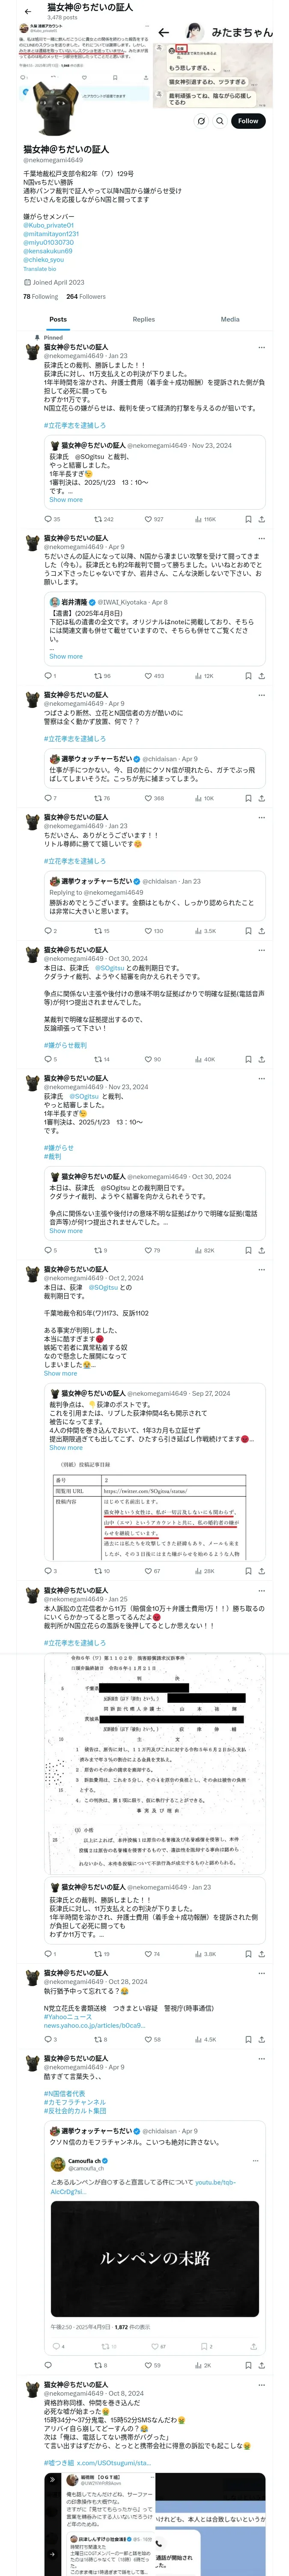Repost the pinned post showing 242 reposts
The width and height of the screenshot is (289, 2576).
coord(104,519)
